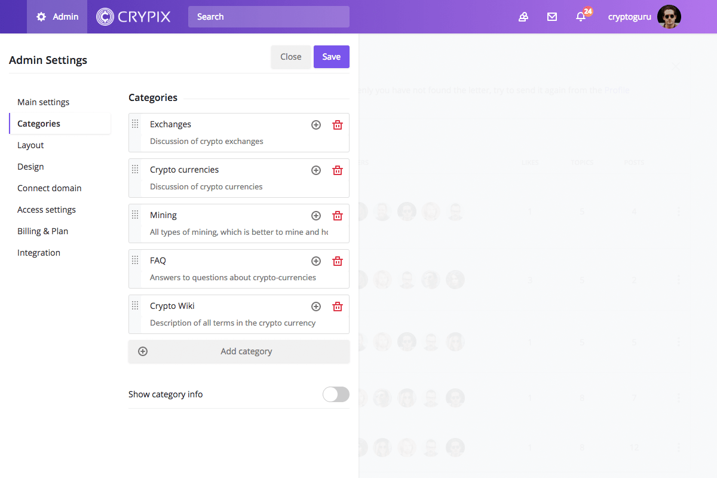This screenshot has height=478, width=717.
Task: Open the Billing & Plan section
Action: pyautogui.click(x=42, y=231)
